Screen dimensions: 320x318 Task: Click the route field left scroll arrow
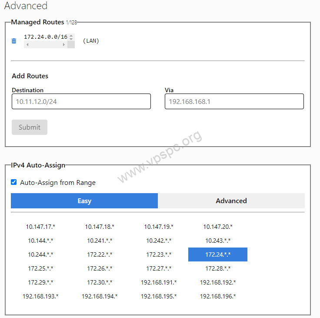27,44
